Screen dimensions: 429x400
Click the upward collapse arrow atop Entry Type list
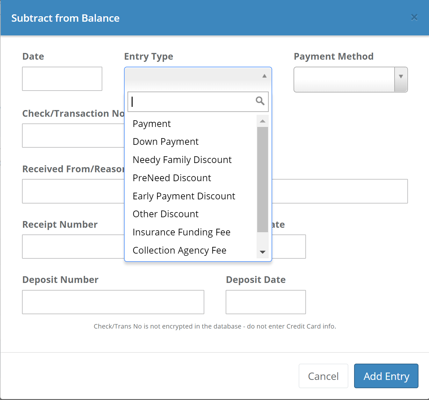point(264,76)
